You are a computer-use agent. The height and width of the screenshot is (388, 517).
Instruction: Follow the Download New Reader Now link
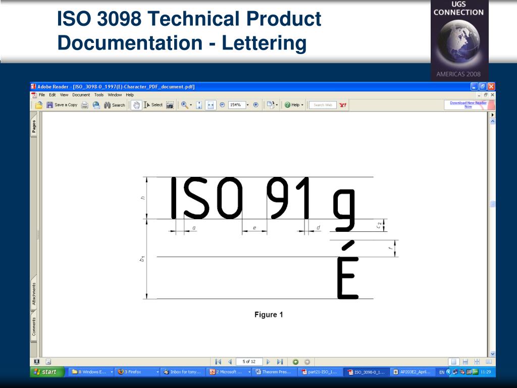click(x=468, y=105)
